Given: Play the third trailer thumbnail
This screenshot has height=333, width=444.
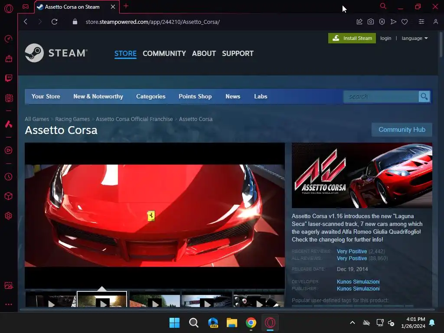Looking at the screenshot, I should (155, 300).
